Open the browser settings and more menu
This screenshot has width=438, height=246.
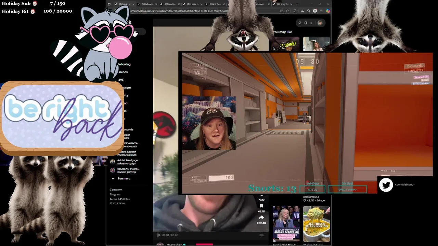click(322, 11)
